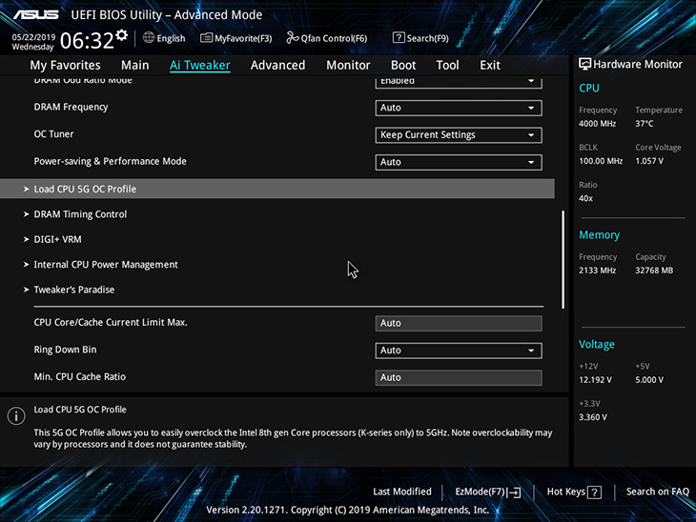Open Search(F9)
The image size is (696, 522).
(x=420, y=38)
